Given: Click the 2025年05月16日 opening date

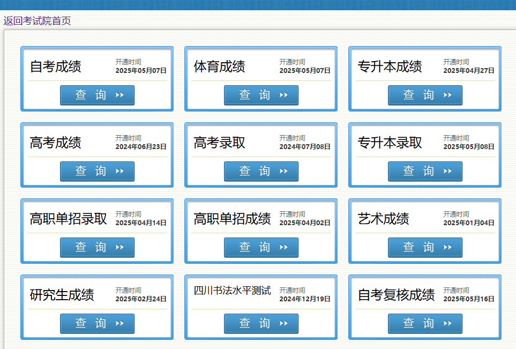Looking at the screenshot, I should pos(469,299).
